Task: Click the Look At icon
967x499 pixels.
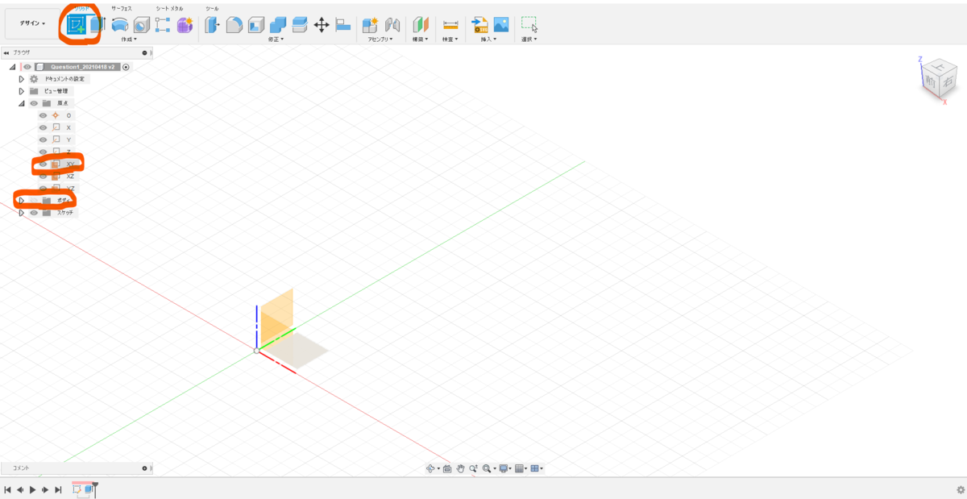Action: pos(447,468)
